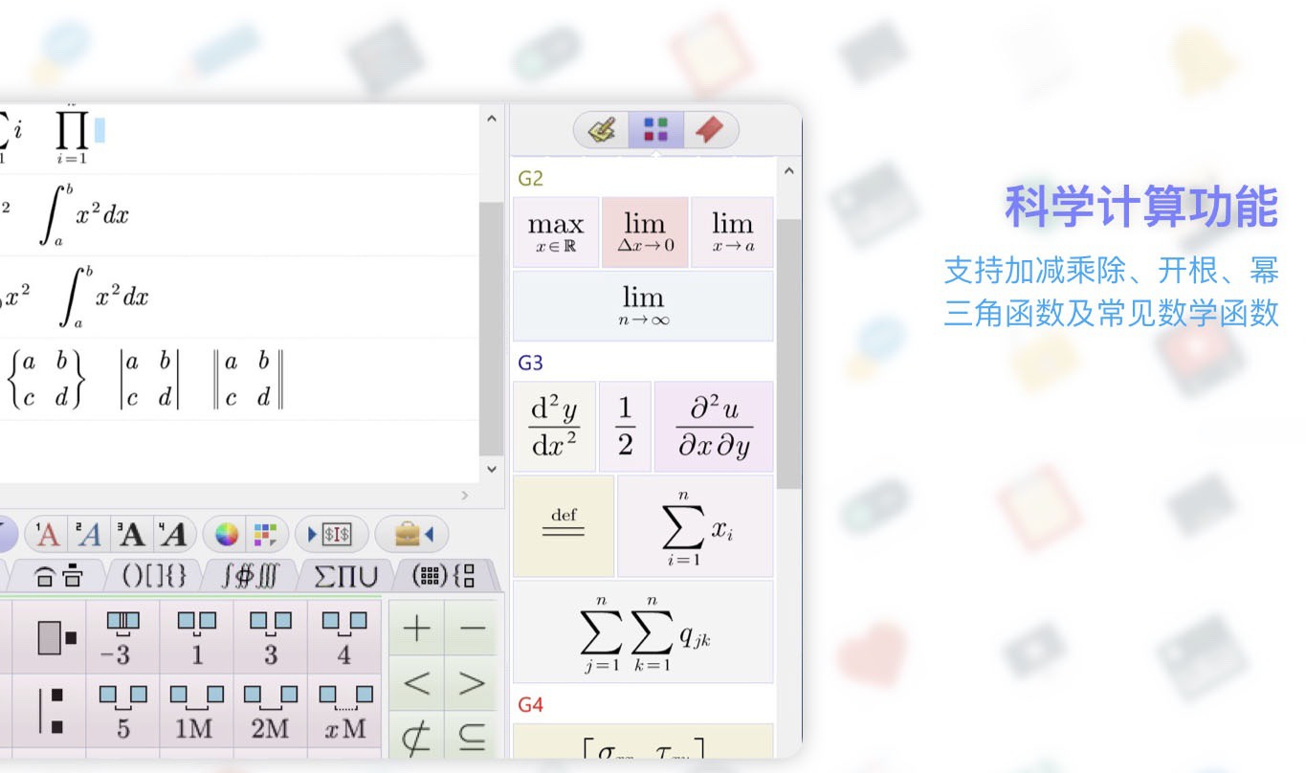Insert the lim x→a formula
Viewport: 1306px width, 773px height.
[732, 232]
